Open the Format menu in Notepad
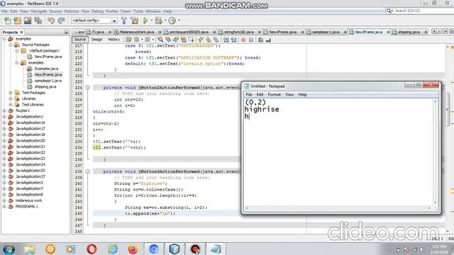This screenshot has width=454, height=255. [274, 94]
